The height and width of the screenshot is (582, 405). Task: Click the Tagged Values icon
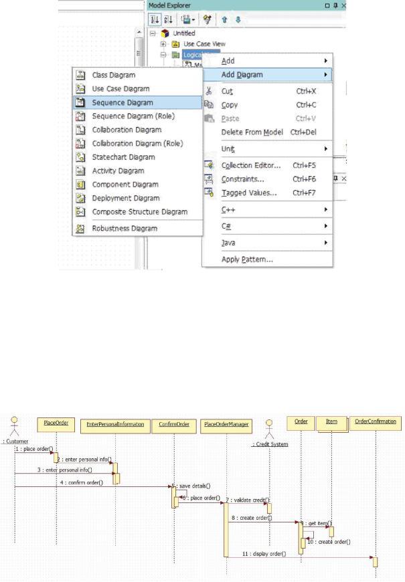[209, 193]
